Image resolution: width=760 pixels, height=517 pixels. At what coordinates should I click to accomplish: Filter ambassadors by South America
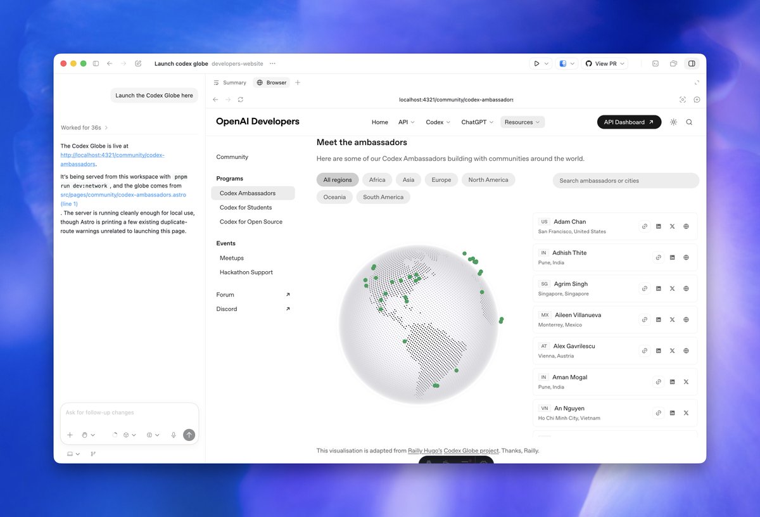383,197
